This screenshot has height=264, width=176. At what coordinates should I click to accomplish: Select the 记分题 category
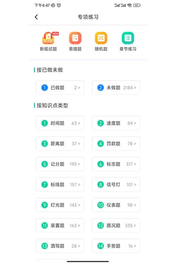click(x=60, y=164)
